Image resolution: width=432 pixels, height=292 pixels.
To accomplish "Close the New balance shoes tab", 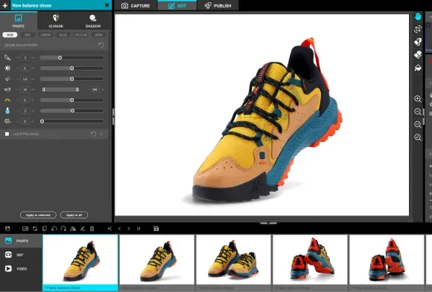I will tap(107, 5).
